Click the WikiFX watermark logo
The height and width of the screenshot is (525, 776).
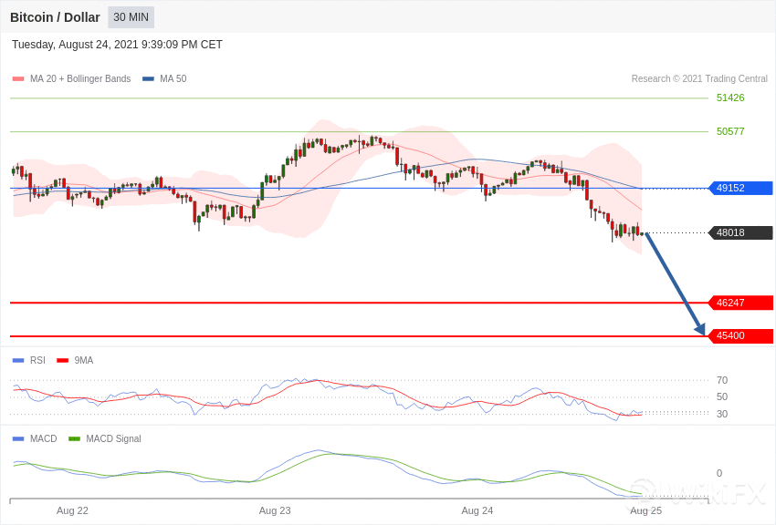pos(698,494)
